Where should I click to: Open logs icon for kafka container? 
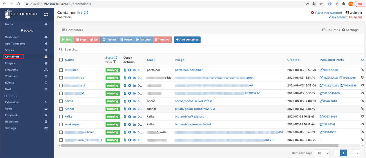coord(125,117)
